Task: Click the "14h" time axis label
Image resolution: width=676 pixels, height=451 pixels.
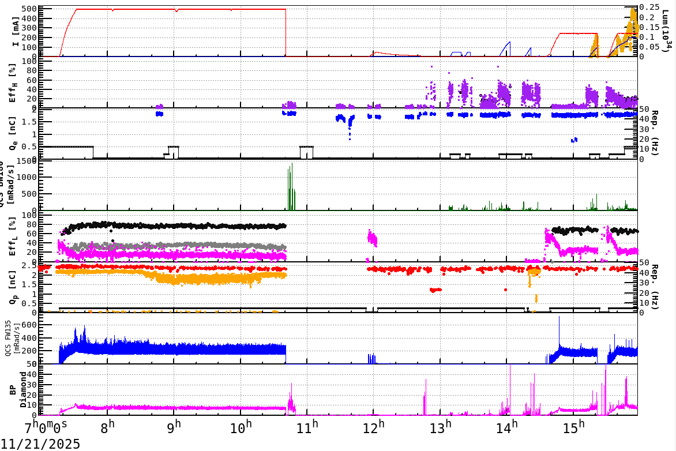Action: click(506, 426)
